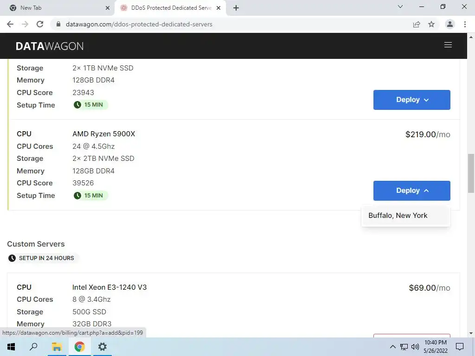Screen dimensions: 475x356
Task: Click the clock icon beside SETUP IN 24 HOURS
Action: click(12, 258)
